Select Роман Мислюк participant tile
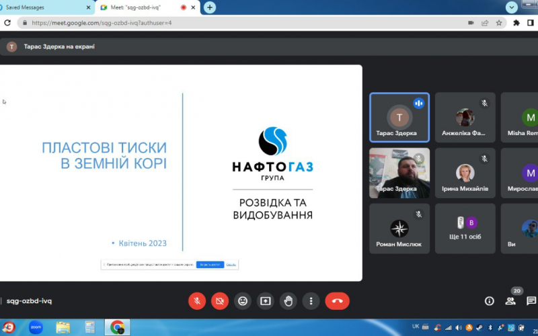Viewport: 538px width, 336px height. pyautogui.click(x=399, y=228)
